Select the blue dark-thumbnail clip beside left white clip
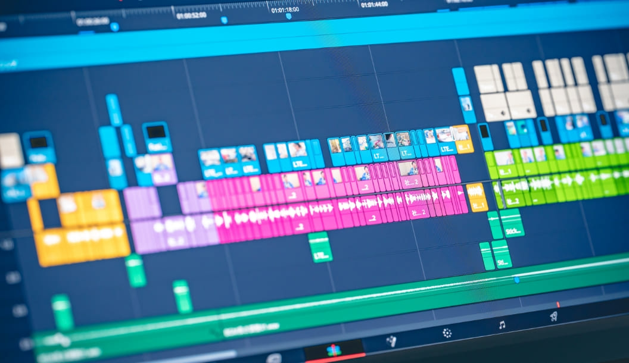 (39, 147)
